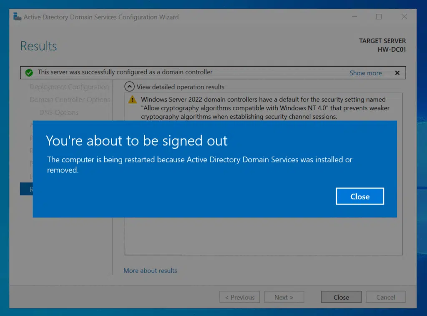Dismiss the success notification bar with X
427x316 pixels.
pyautogui.click(x=397, y=73)
